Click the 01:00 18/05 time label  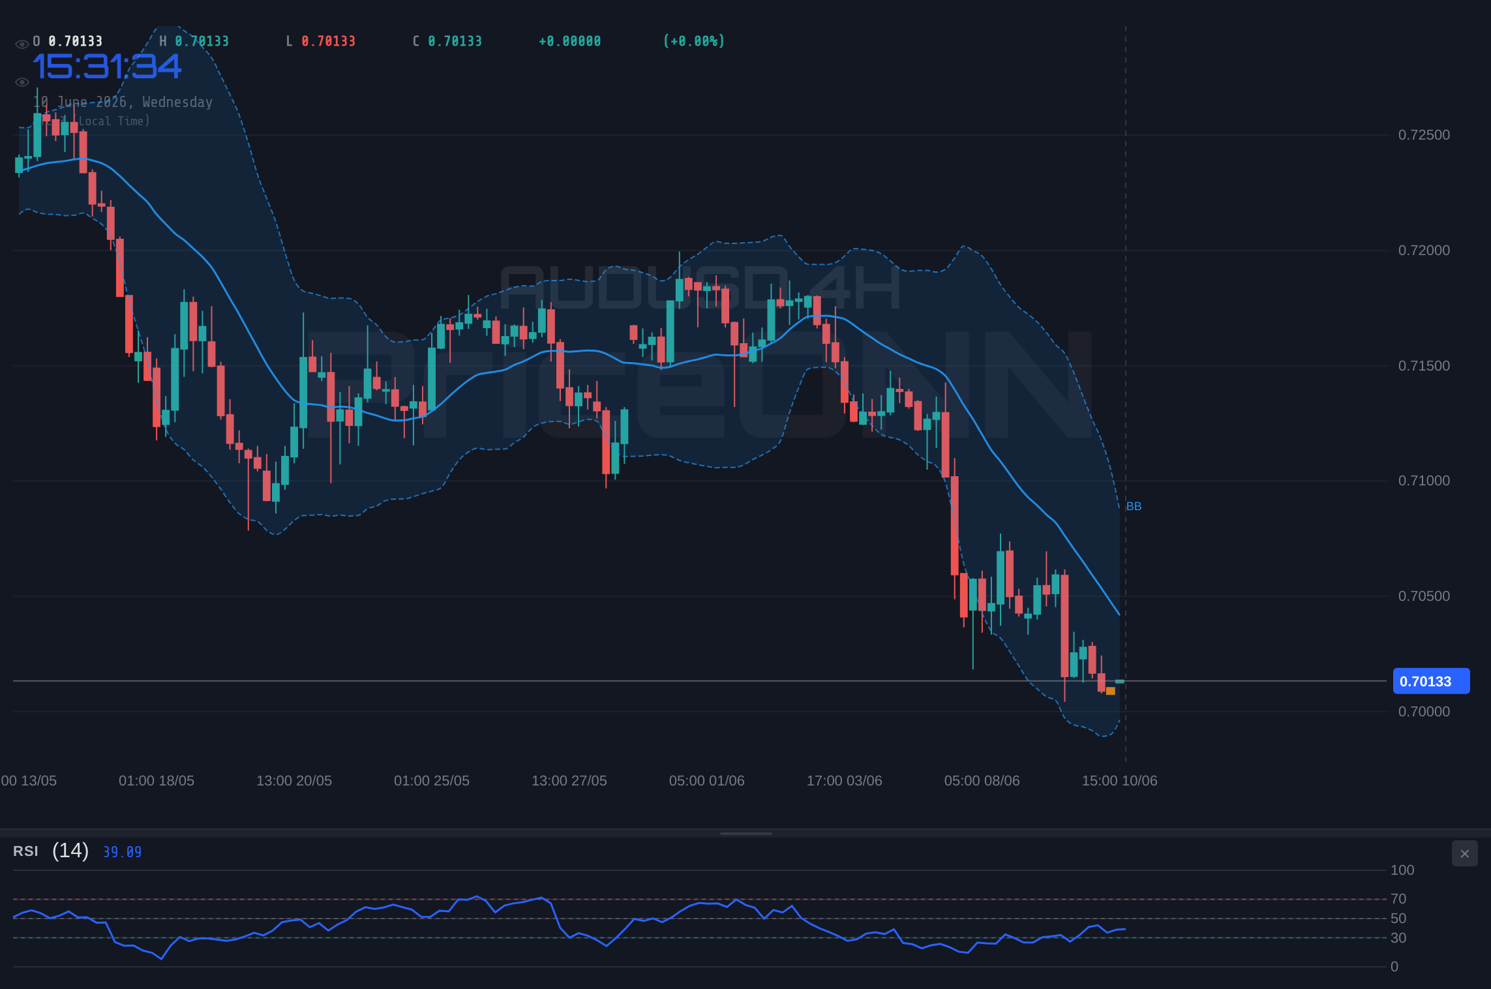tap(157, 781)
